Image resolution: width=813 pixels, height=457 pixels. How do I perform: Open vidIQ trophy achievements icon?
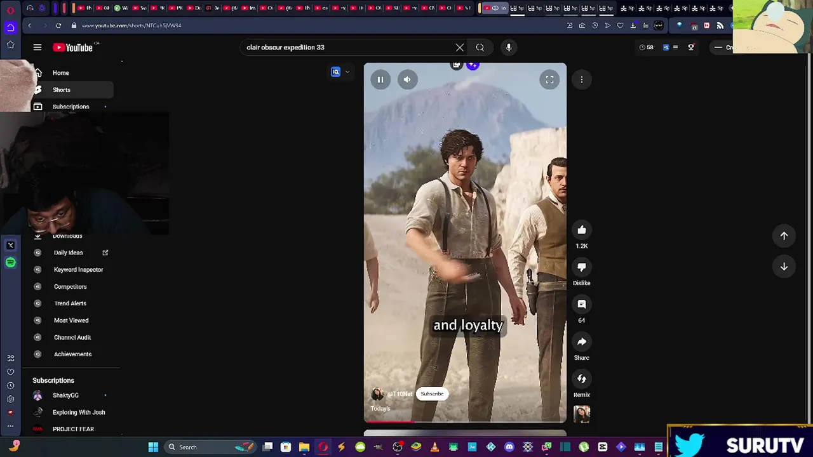tap(691, 47)
